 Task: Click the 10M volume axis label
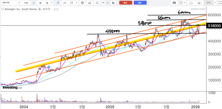(212, 93)
